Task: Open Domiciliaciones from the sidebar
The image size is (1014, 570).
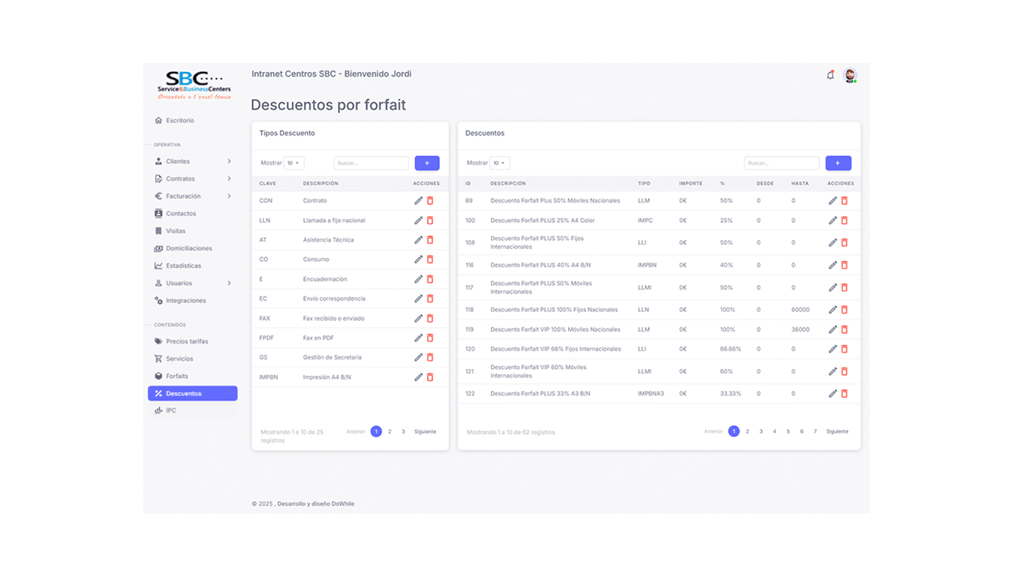Action: [188, 248]
